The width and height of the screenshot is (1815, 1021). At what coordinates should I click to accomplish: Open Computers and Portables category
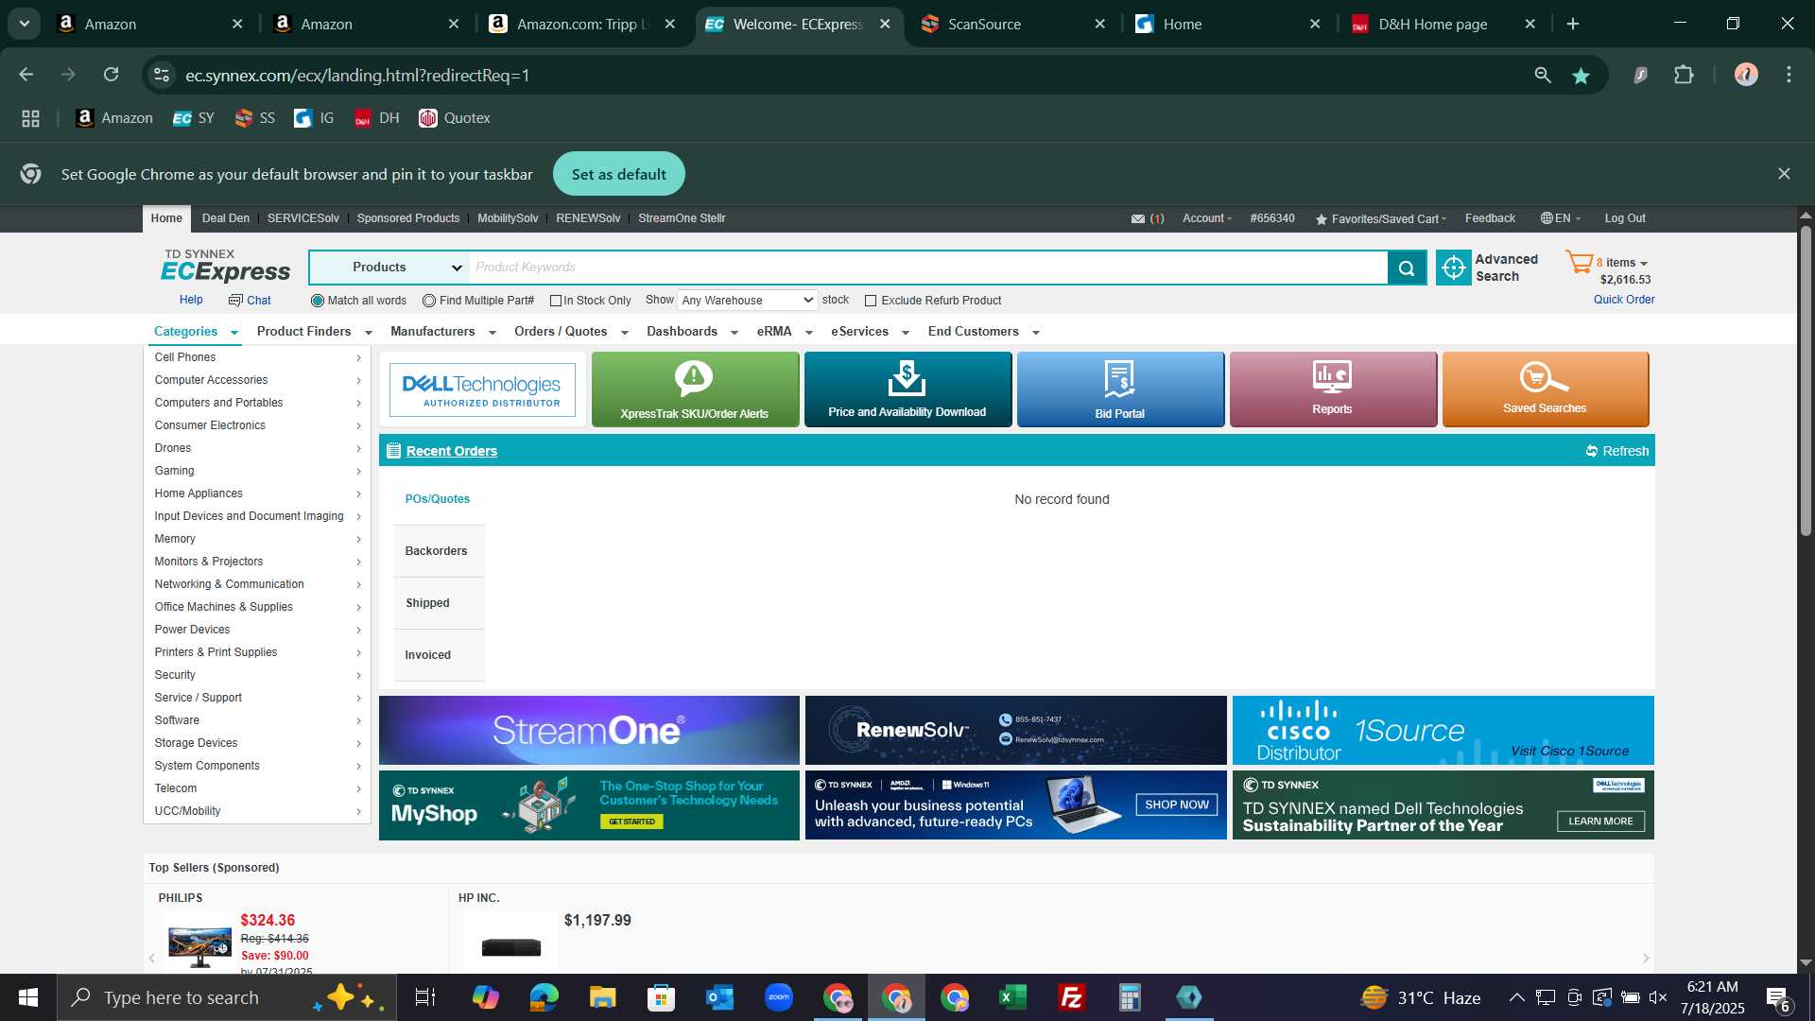257,403
